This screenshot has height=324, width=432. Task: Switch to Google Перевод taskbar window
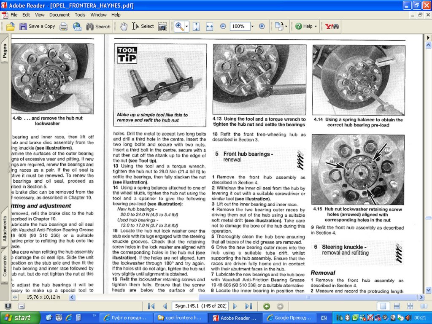click(290, 318)
